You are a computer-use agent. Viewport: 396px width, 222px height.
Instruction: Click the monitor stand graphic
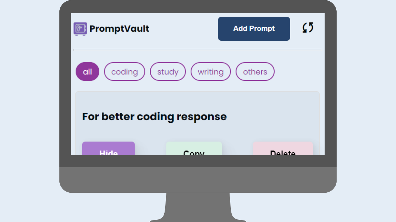click(x=198, y=207)
